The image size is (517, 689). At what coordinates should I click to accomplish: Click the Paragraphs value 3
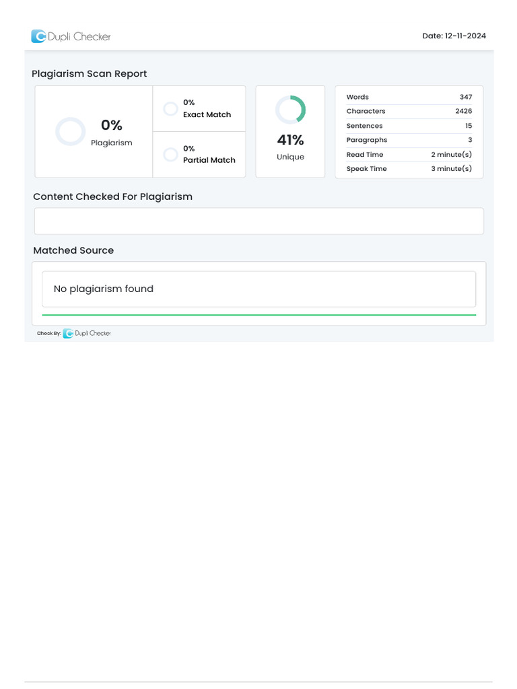pyautogui.click(x=470, y=140)
